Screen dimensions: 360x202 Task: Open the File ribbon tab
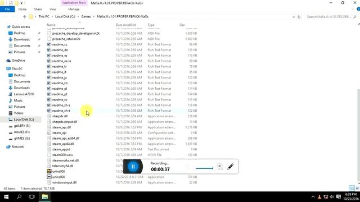pos(7,9)
